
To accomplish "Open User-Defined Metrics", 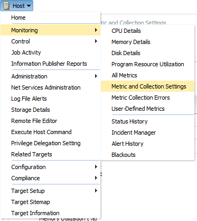I will coord(138,109).
